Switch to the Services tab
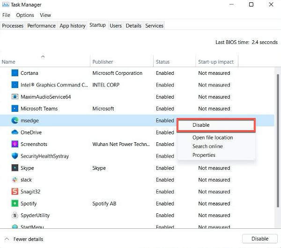 pos(154,26)
